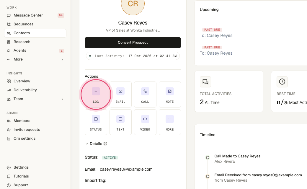Click the Import Tag label
The height and width of the screenshot is (189, 307).
click(x=96, y=180)
